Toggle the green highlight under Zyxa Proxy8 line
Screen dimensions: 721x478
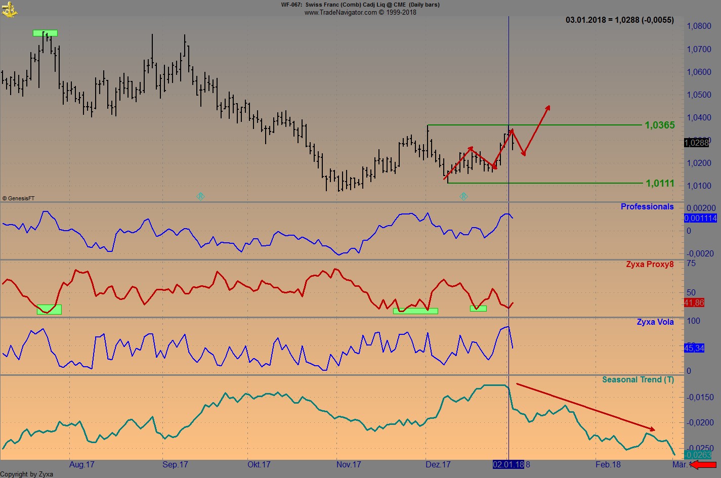[415, 311]
